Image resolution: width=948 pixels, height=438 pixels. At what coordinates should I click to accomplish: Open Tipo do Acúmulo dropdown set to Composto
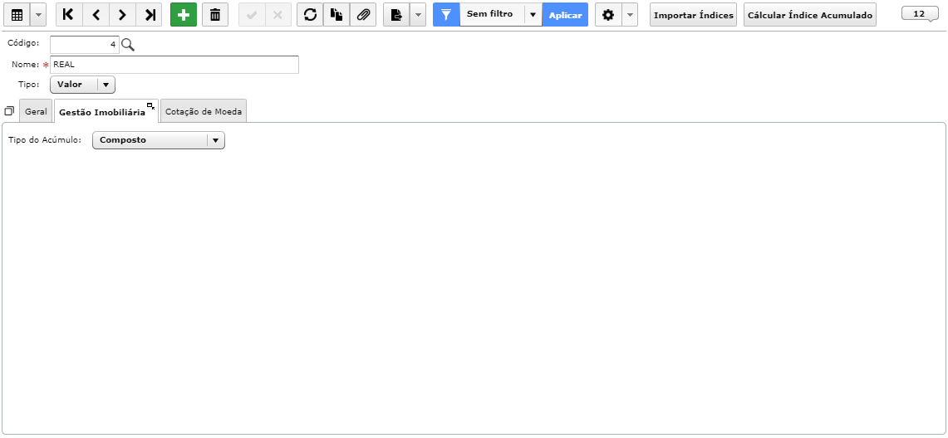[159, 140]
